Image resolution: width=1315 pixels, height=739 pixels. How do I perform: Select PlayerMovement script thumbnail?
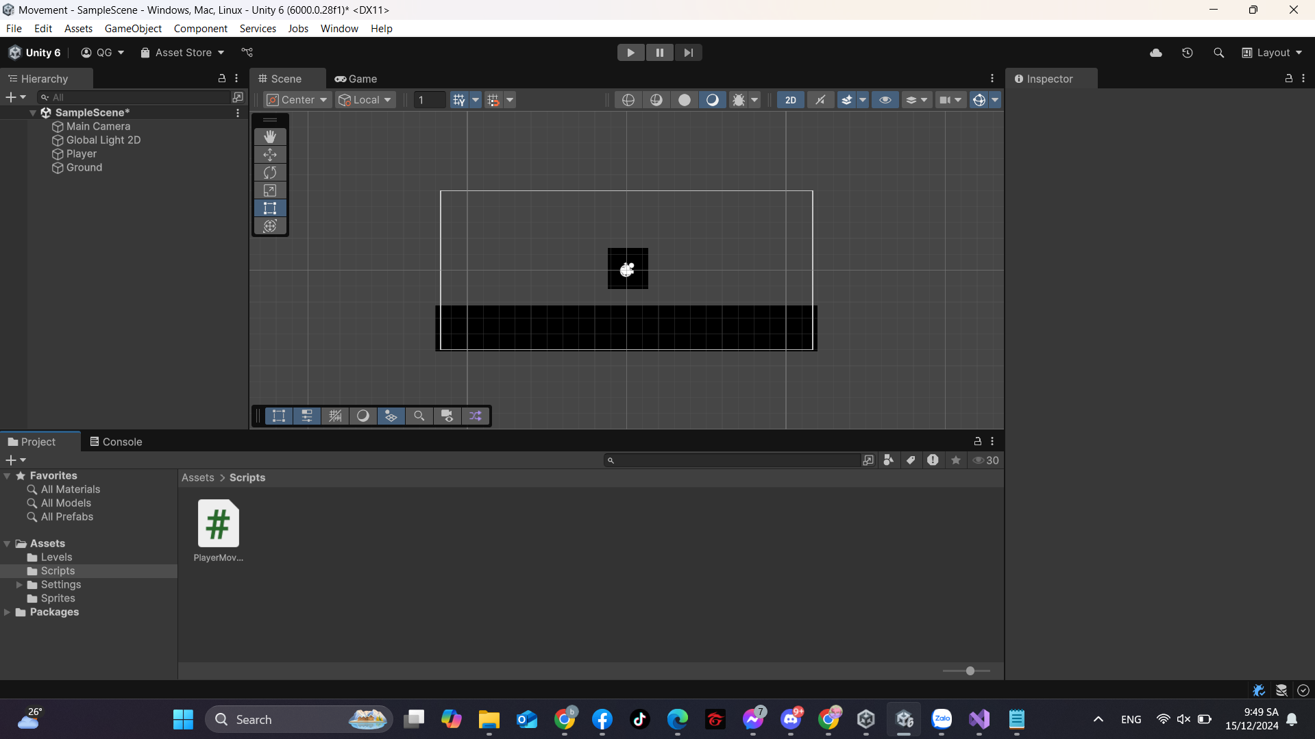click(x=219, y=523)
